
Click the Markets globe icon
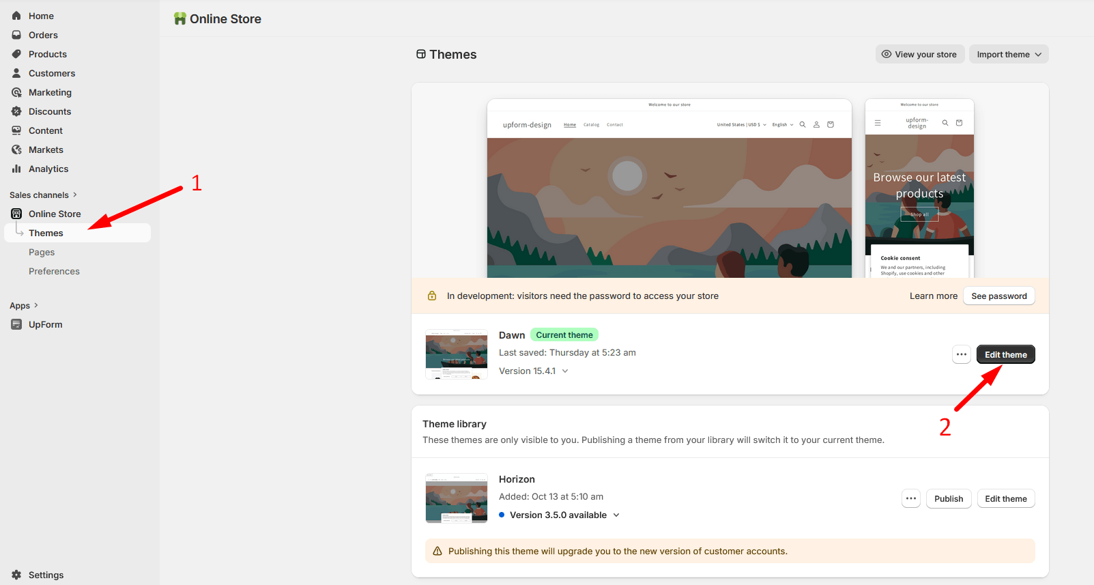[x=16, y=149]
